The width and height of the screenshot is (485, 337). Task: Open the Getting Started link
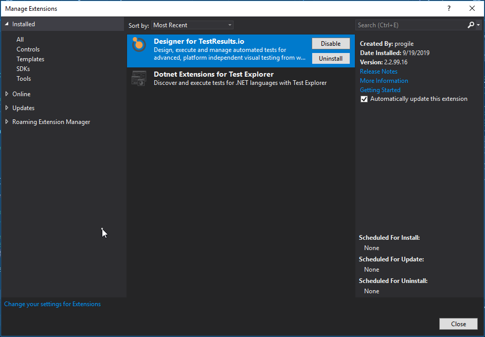coord(380,90)
